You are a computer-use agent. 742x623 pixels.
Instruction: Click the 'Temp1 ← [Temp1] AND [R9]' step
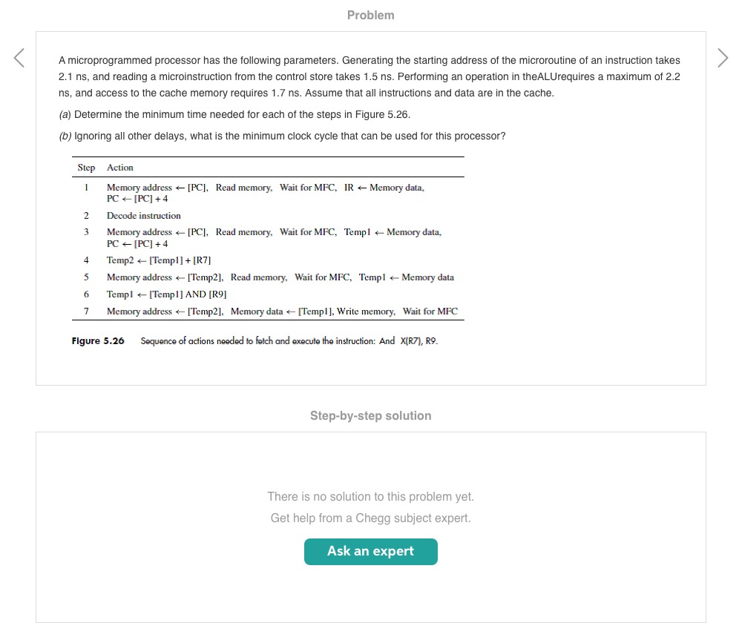pyautogui.click(x=166, y=294)
